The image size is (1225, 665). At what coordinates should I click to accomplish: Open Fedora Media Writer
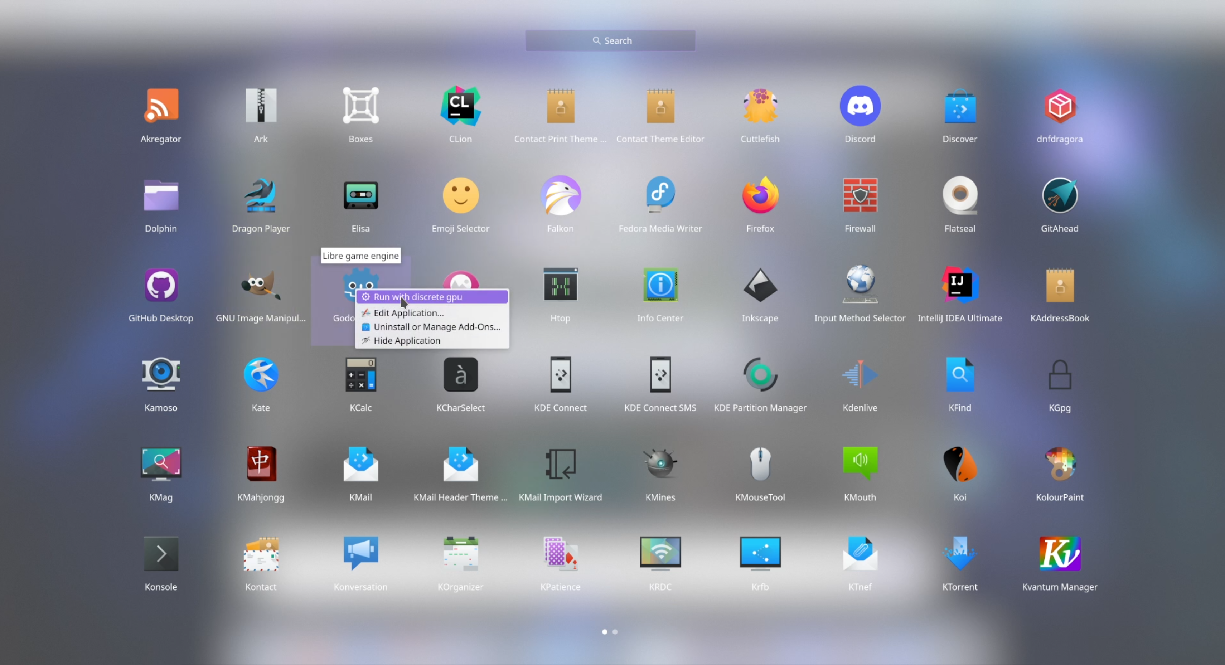tap(660, 195)
